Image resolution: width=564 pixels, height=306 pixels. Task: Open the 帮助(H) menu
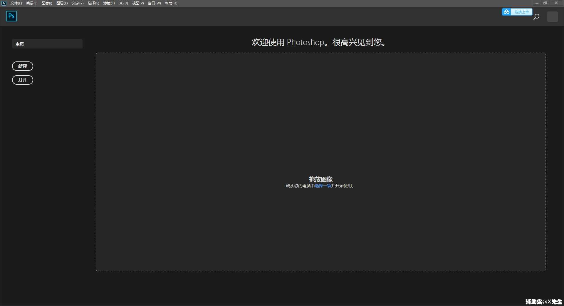click(171, 3)
